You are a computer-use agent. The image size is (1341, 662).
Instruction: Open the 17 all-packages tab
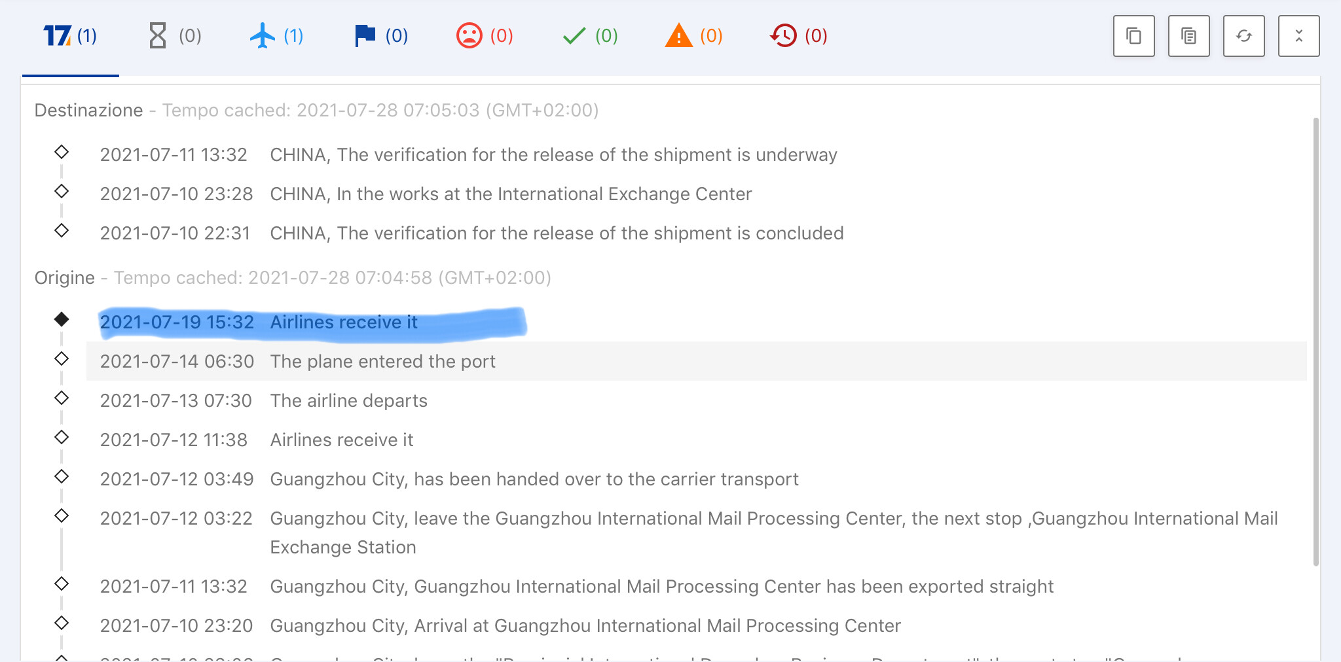tap(70, 36)
